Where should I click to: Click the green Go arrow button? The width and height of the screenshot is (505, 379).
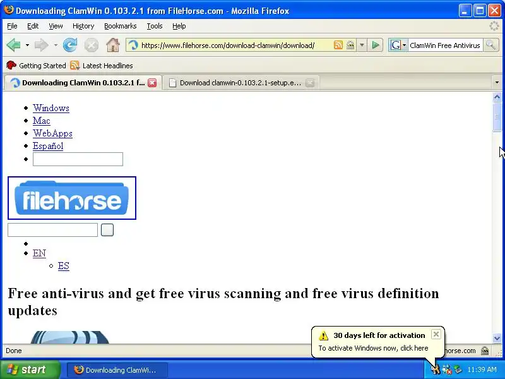(x=375, y=45)
